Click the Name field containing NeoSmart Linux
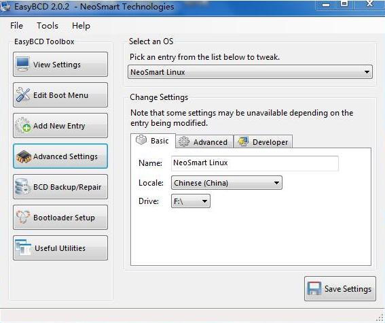The image size is (385, 323). [255, 163]
